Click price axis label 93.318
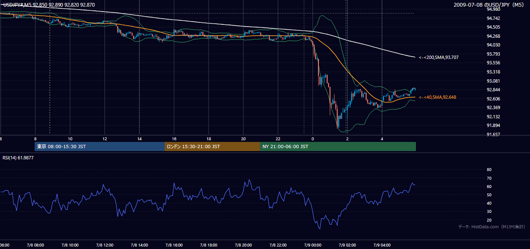530x249 pixels. click(493, 72)
